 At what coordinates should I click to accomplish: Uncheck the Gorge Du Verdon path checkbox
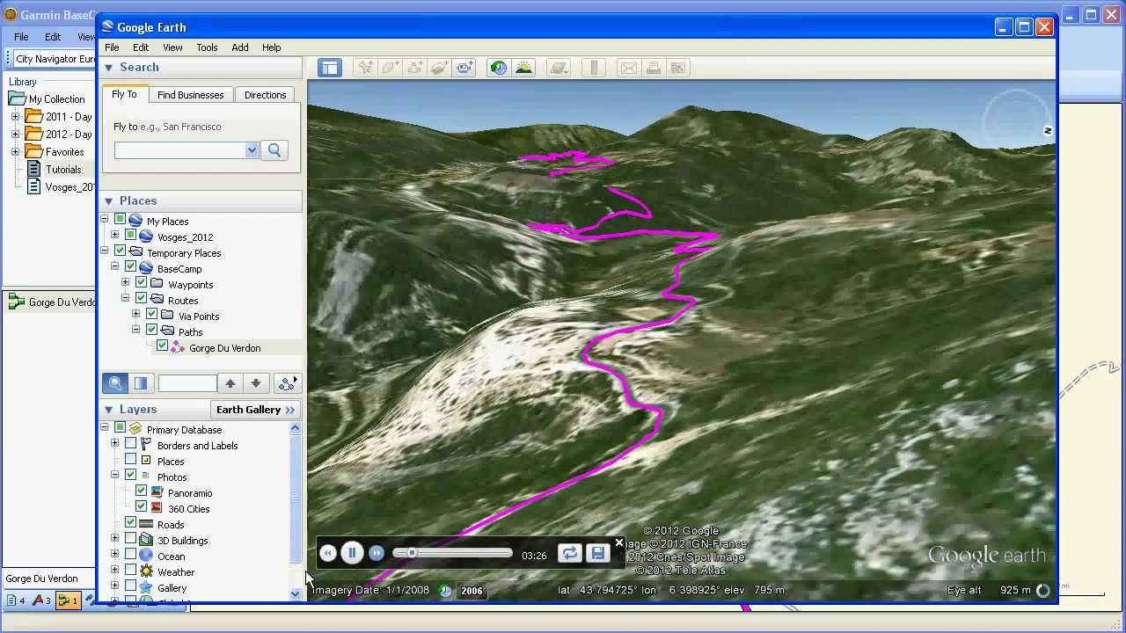[163, 346]
